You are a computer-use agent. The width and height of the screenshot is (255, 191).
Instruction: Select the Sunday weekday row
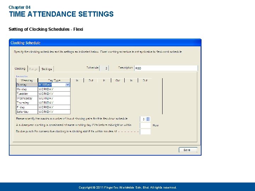click(x=27, y=85)
